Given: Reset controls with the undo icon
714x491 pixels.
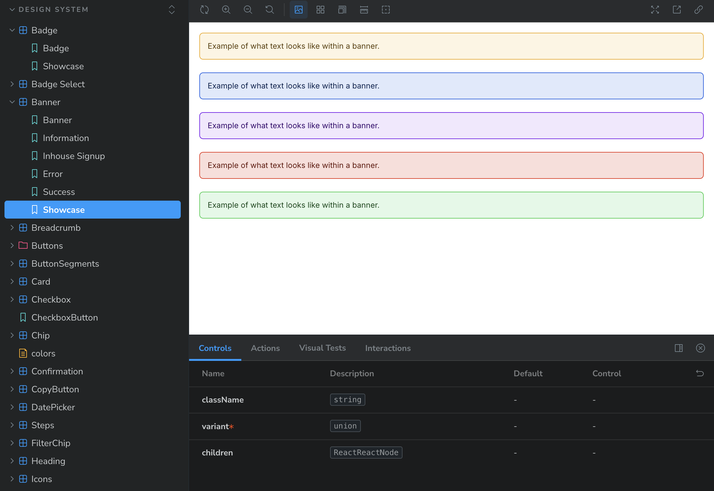Looking at the screenshot, I should pyautogui.click(x=700, y=373).
